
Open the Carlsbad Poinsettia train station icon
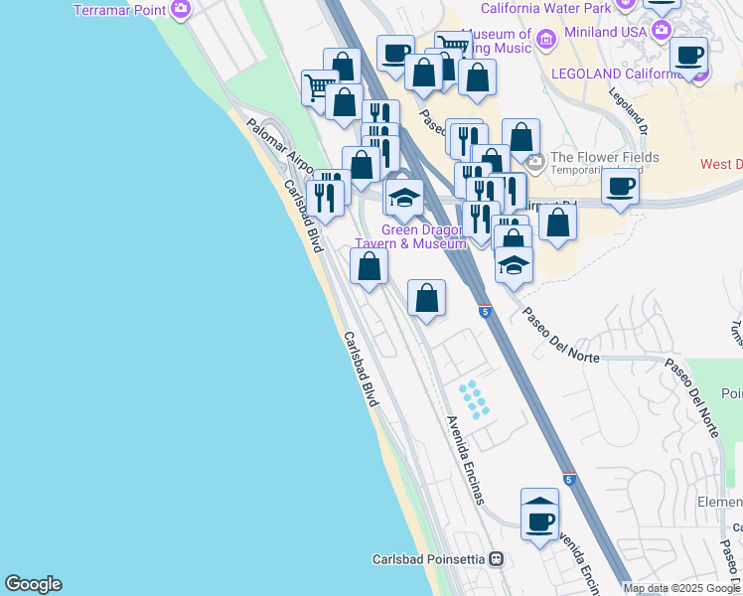[x=496, y=559]
